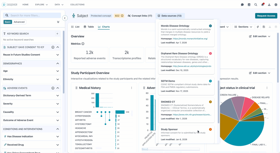
Task: Click the Adverse events chart range slider
Action: click(x=171, y=149)
